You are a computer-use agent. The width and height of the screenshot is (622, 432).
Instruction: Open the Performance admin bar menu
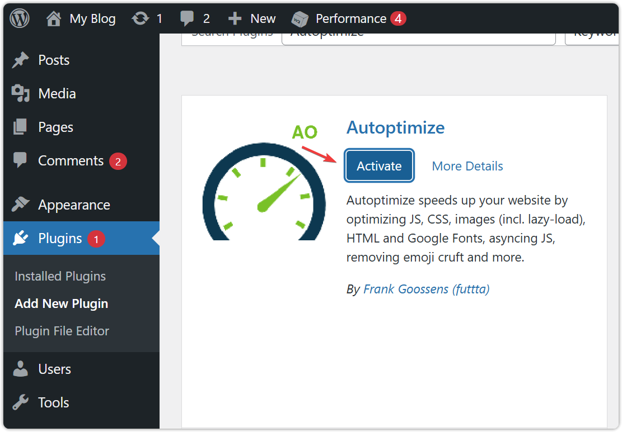coord(350,18)
